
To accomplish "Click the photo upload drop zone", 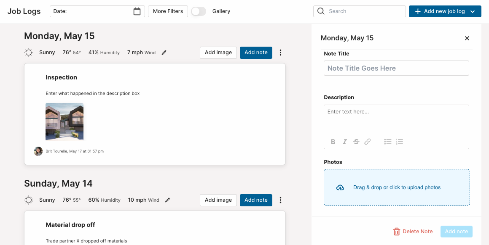I will (397, 187).
